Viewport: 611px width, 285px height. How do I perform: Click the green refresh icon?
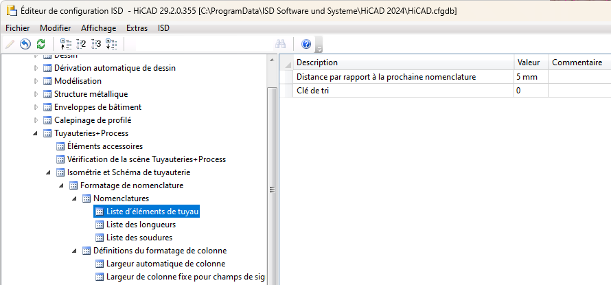coord(41,44)
